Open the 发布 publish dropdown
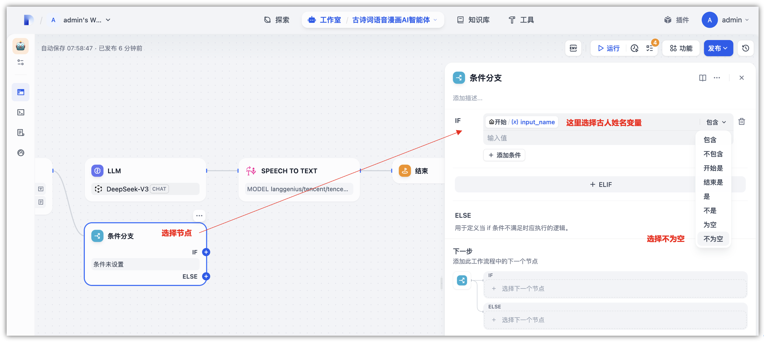The height and width of the screenshot is (343, 764). coord(718,48)
